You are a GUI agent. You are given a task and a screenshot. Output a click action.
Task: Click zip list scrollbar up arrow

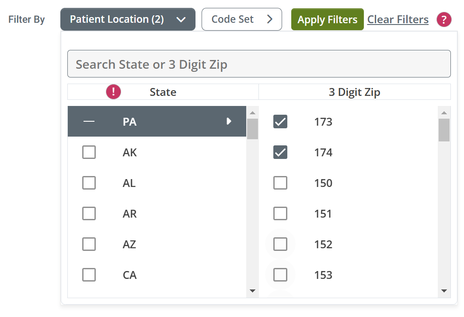click(444, 113)
